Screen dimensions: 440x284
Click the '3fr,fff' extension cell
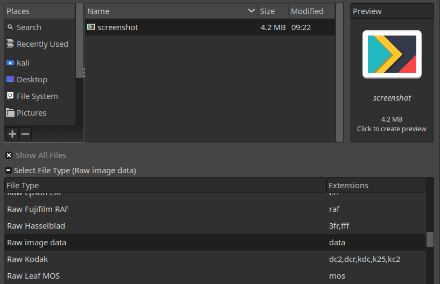point(339,226)
